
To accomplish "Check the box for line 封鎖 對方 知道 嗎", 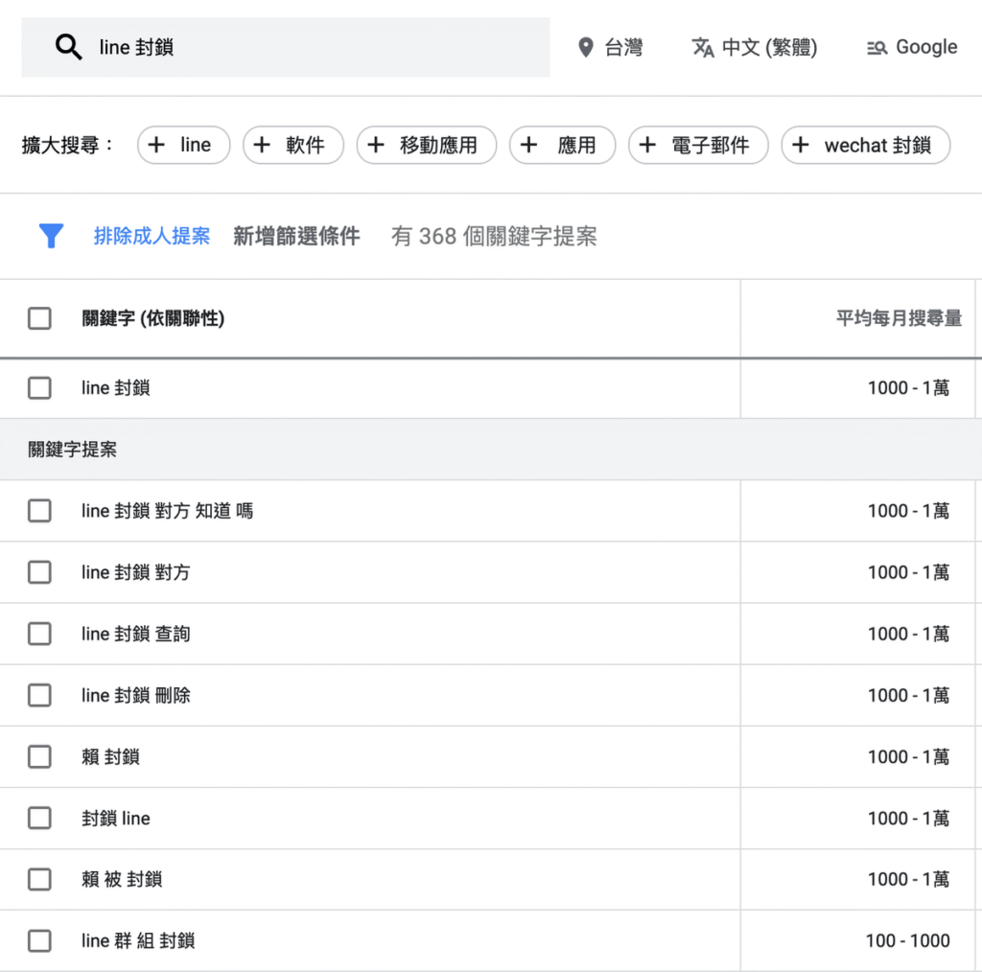I will coord(39,511).
